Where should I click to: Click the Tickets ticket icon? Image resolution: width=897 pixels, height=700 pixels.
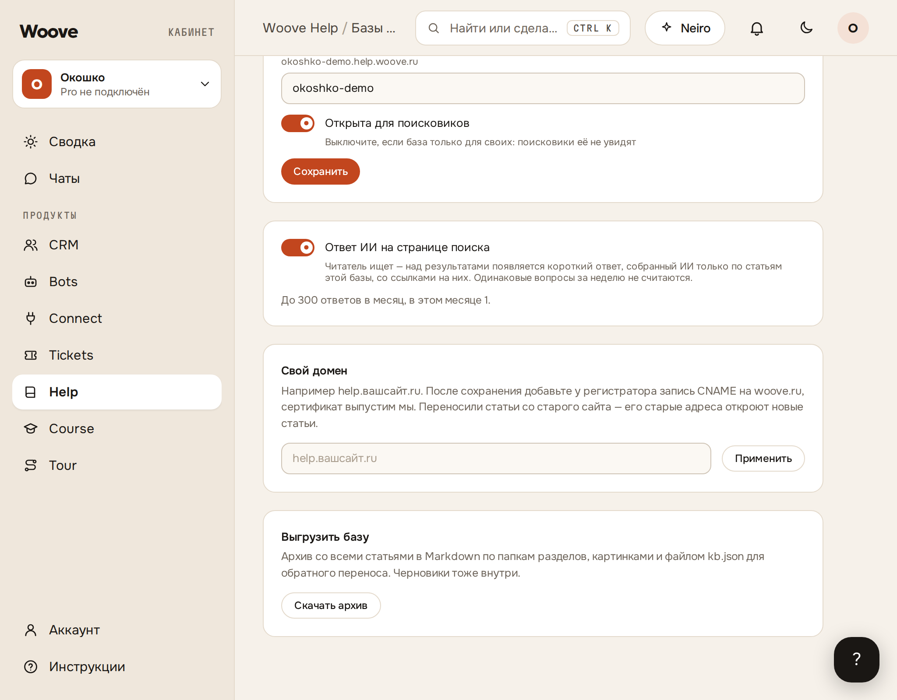[31, 355]
